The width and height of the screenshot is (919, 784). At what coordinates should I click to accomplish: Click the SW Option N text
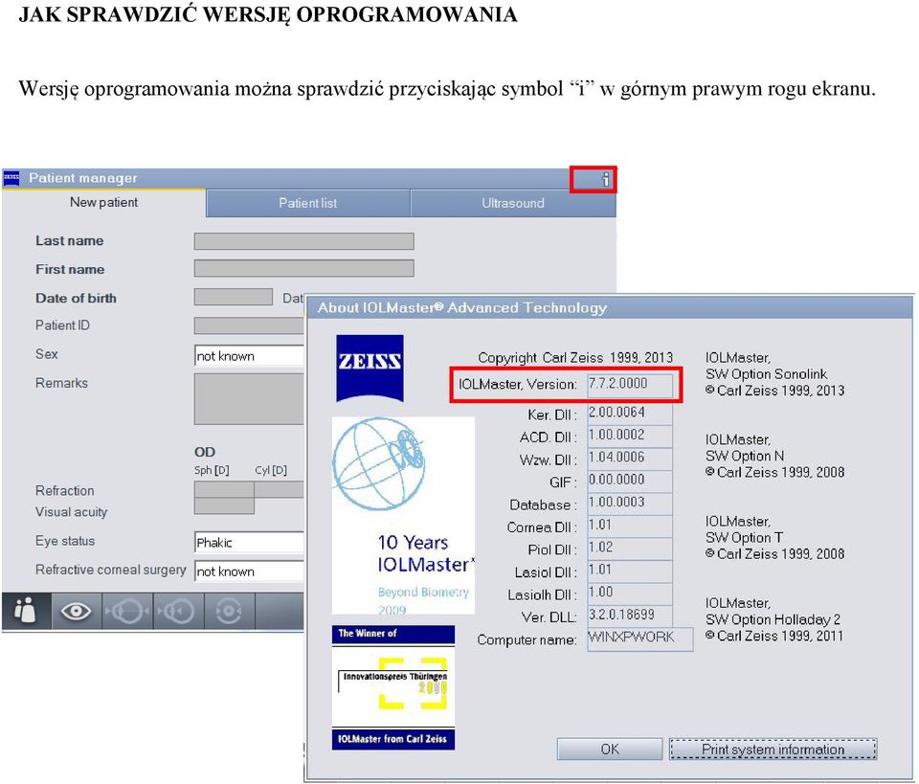tap(745, 456)
